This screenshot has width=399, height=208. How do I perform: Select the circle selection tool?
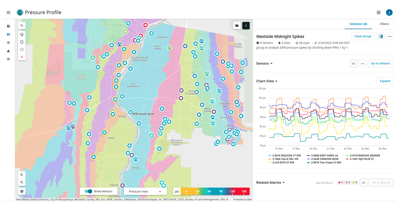pyautogui.click(x=22, y=49)
